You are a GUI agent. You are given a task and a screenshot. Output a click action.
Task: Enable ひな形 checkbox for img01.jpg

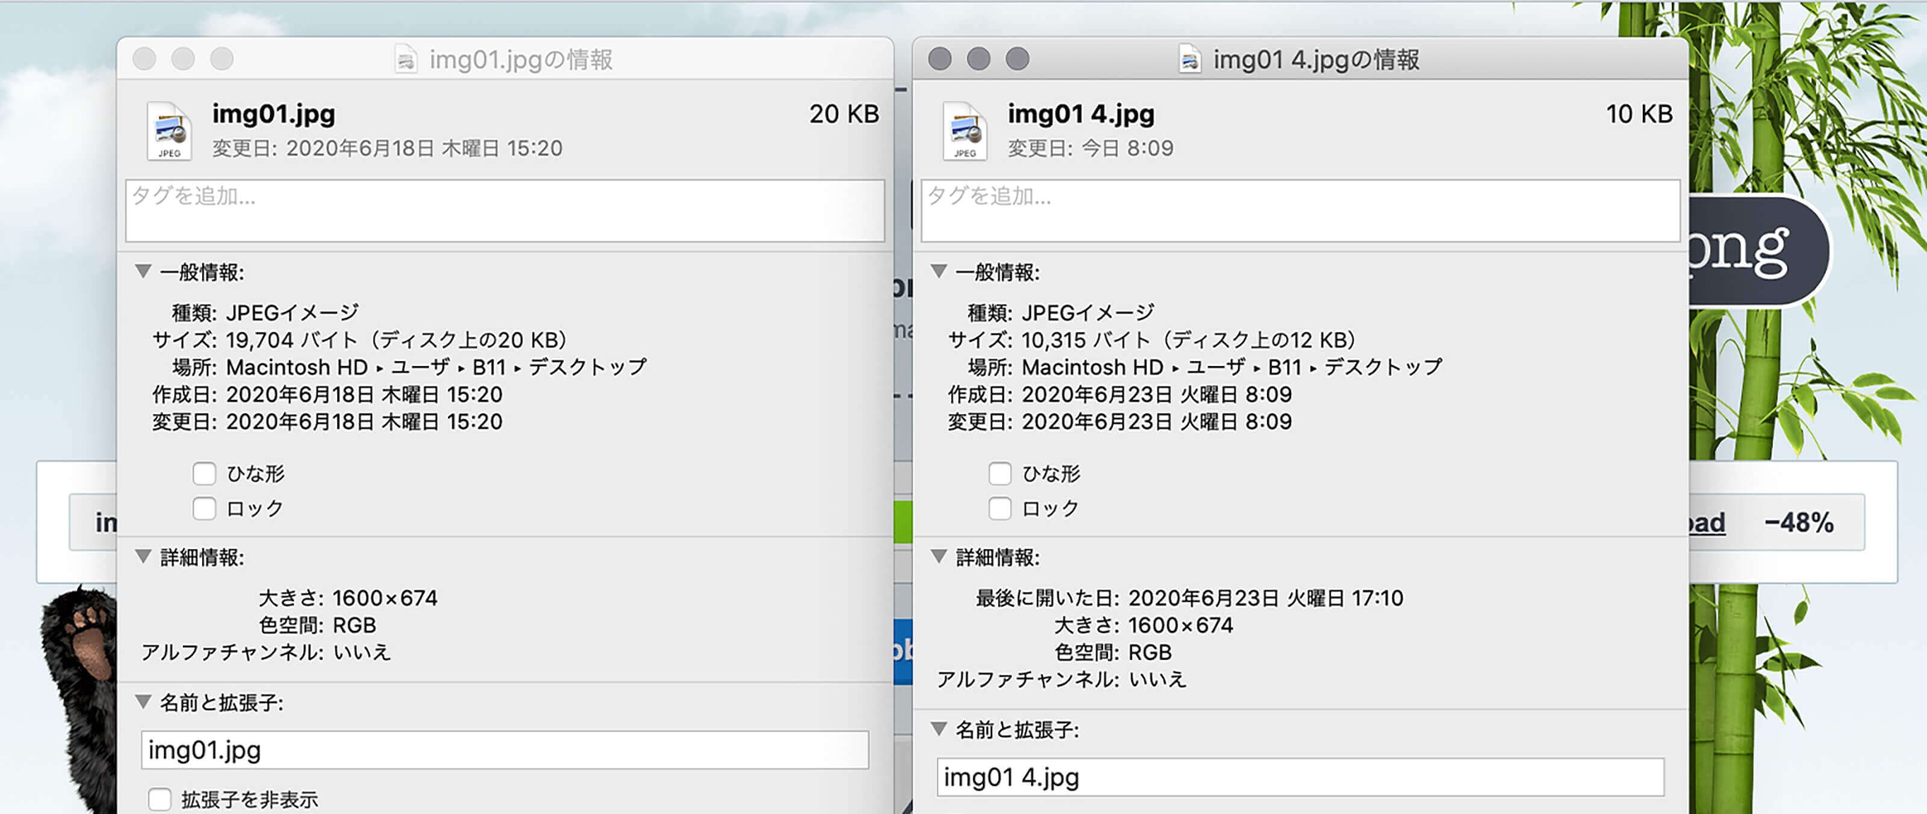click(204, 474)
